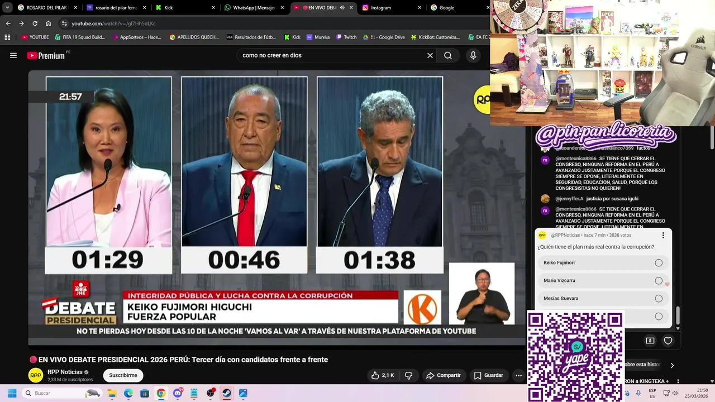Open the clock showing 21:58
The width and height of the screenshot is (715, 402).
point(697,393)
